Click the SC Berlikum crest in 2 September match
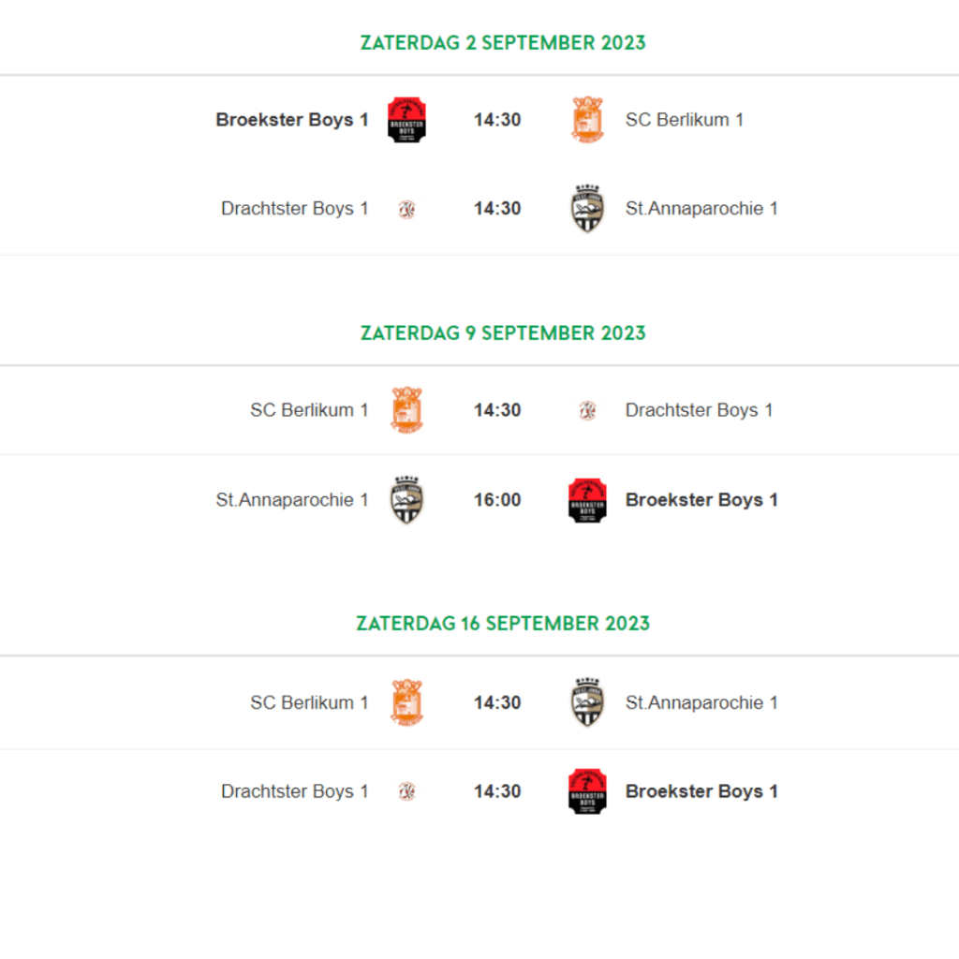 point(587,120)
